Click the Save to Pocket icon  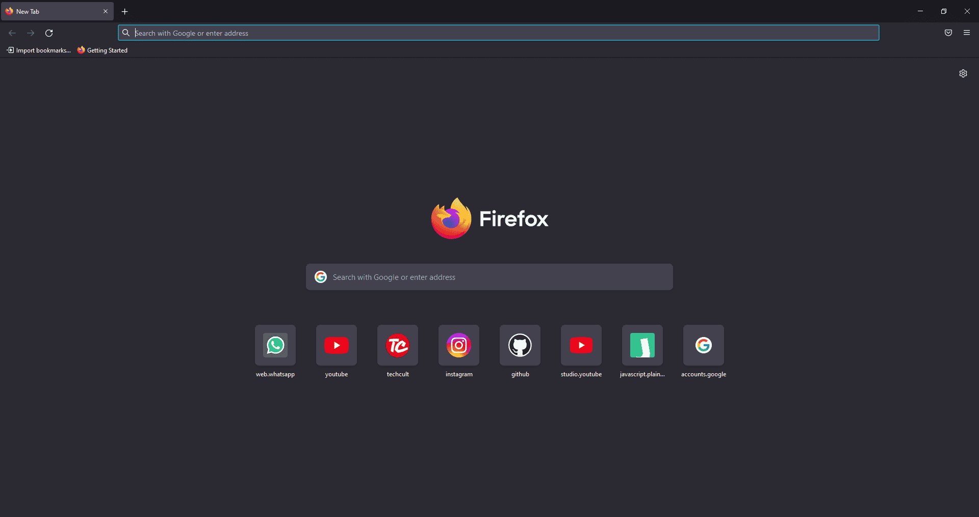(948, 33)
